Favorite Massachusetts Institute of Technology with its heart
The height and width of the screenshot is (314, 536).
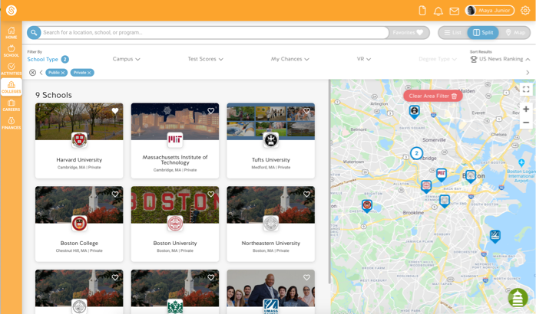click(211, 111)
